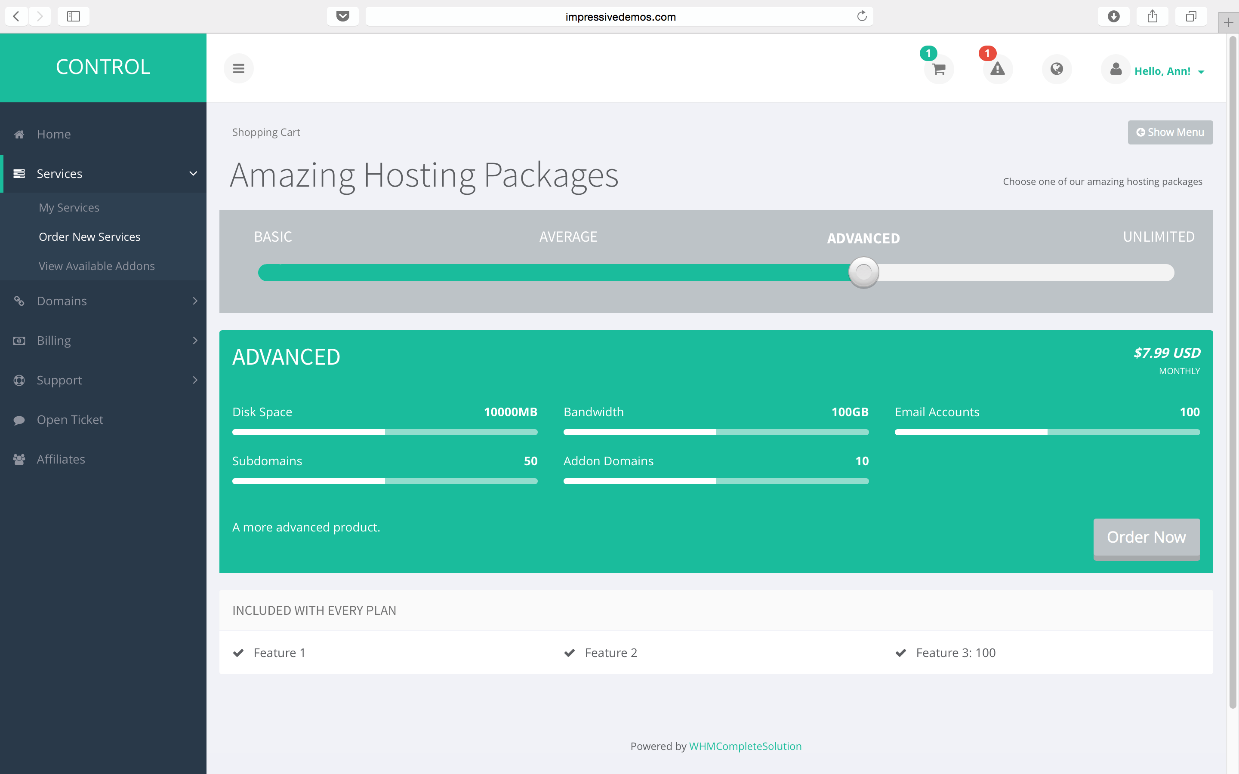This screenshot has width=1239, height=774.
Task: Click the Open Ticket sidebar item
Action: coord(70,420)
